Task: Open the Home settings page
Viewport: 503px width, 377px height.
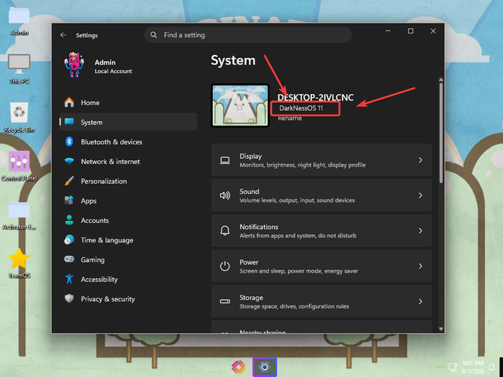Action: 128,103
